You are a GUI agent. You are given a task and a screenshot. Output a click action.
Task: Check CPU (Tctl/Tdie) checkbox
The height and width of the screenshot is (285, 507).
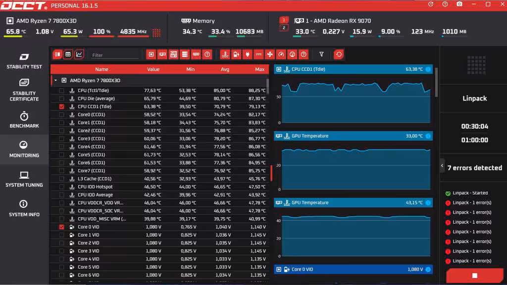(61, 91)
